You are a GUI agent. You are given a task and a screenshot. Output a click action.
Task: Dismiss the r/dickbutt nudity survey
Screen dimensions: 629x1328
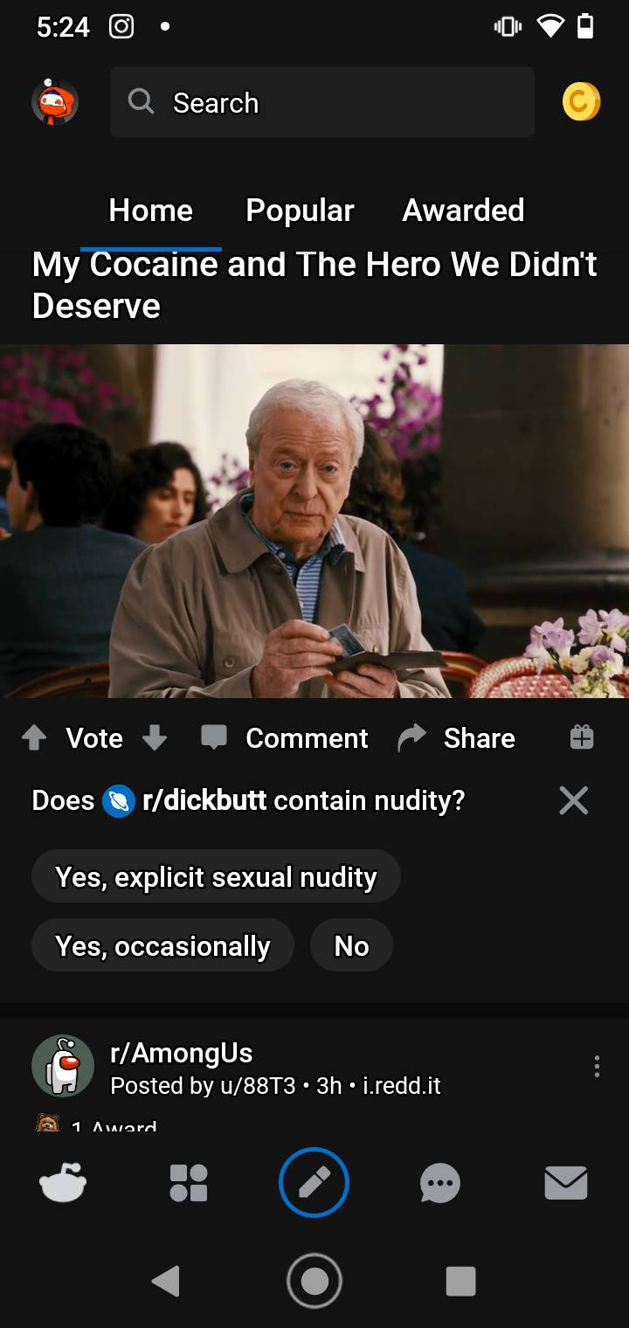574,800
